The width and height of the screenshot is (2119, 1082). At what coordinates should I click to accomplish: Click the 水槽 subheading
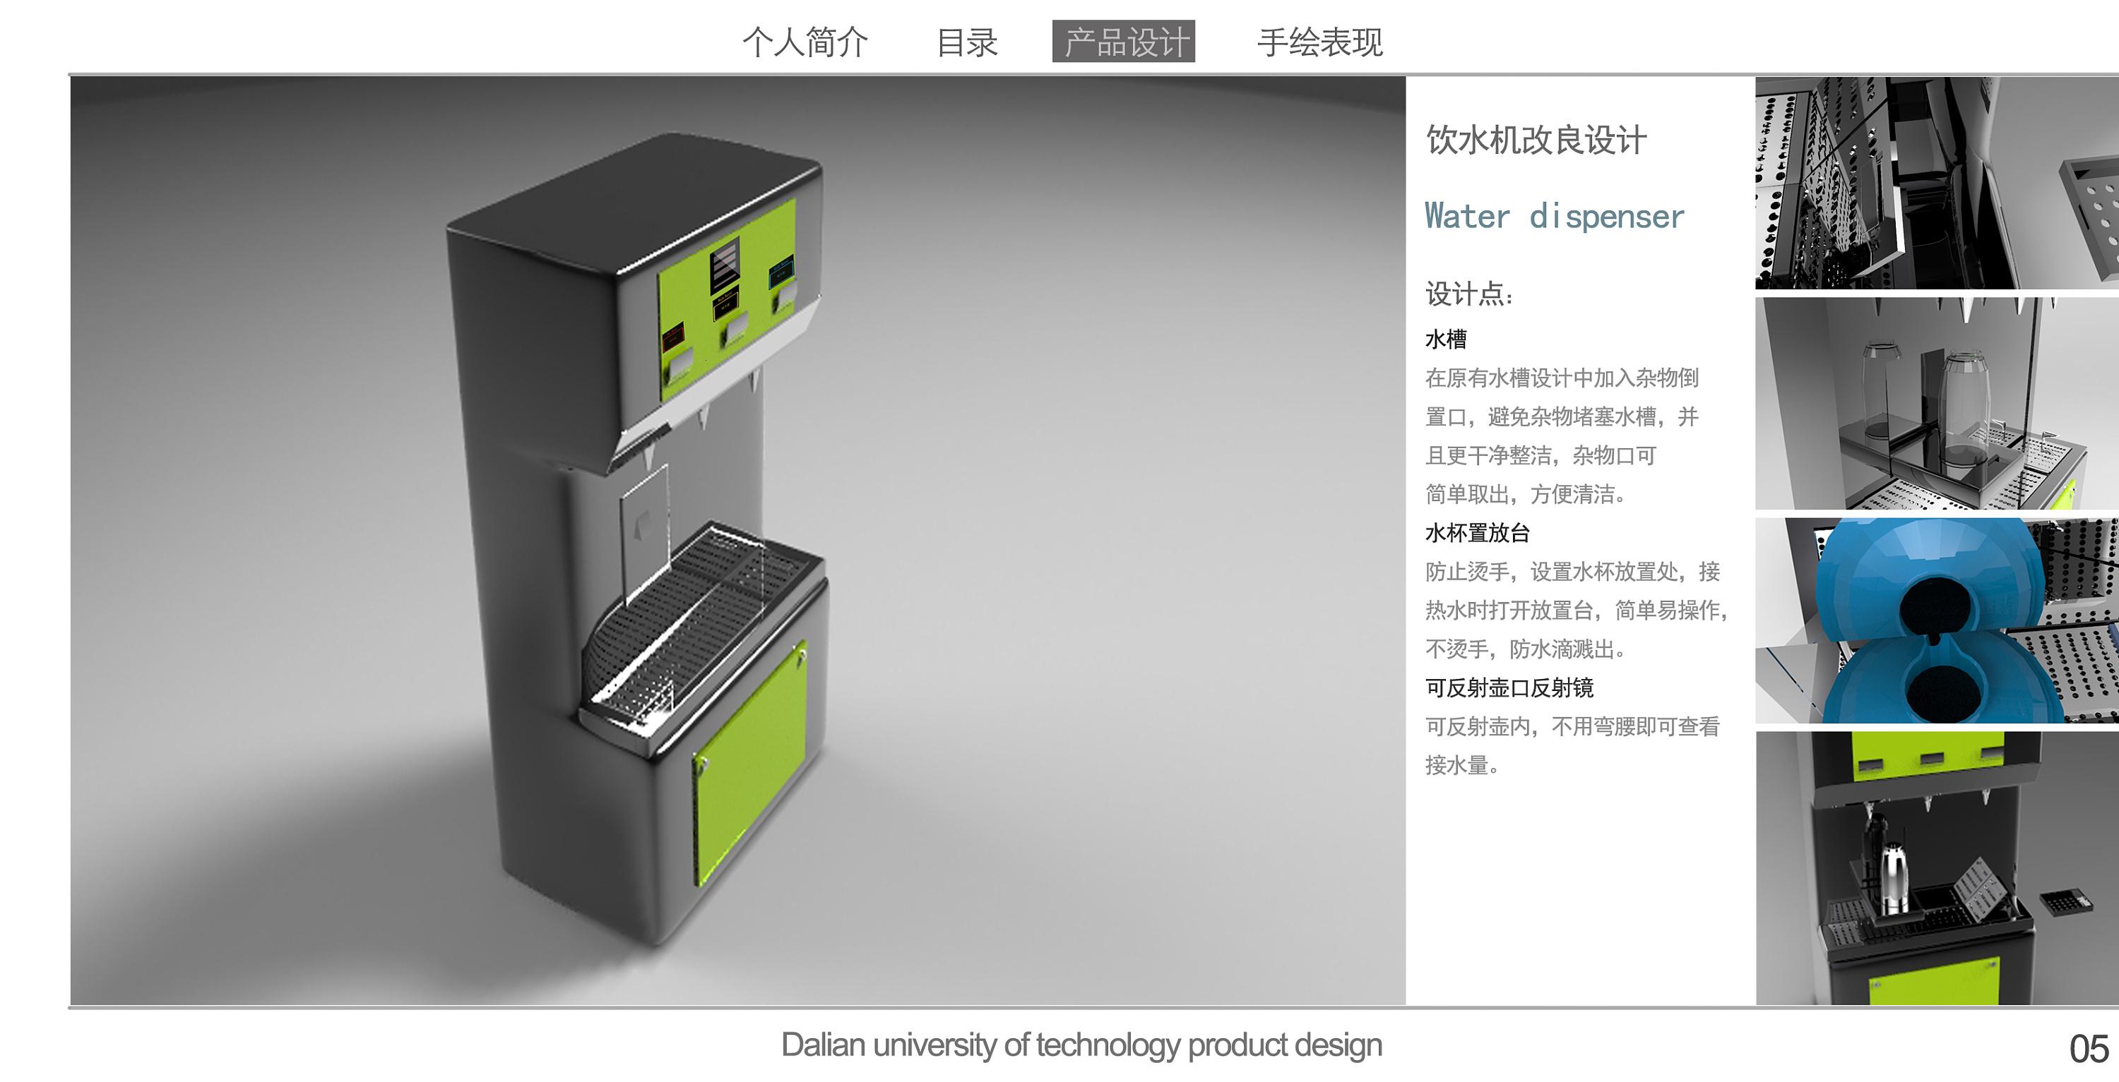tap(1445, 339)
